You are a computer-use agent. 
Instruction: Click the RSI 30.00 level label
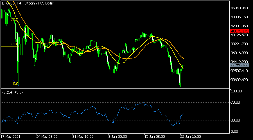pyautogui.click(x=235, y=120)
